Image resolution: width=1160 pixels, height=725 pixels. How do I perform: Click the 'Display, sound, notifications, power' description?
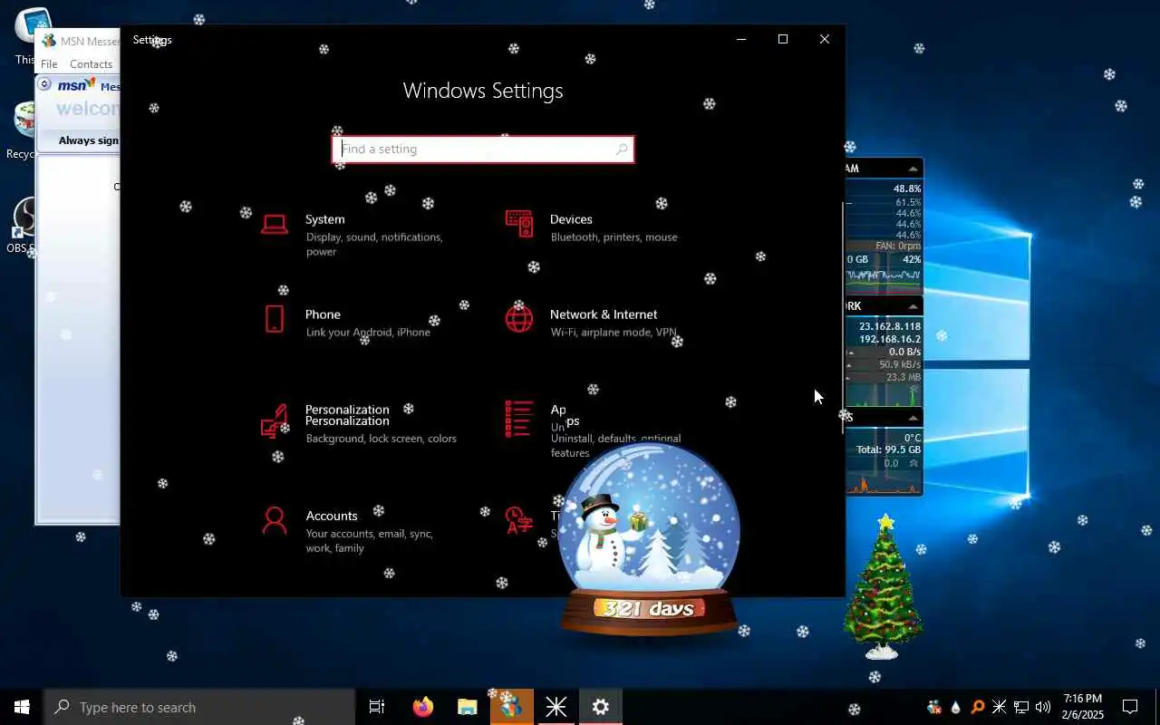point(374,245)
